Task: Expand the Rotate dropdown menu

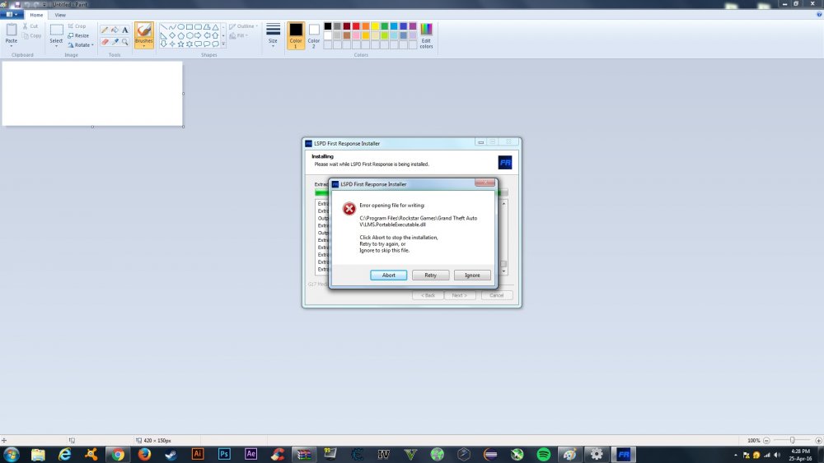Action: click(81, 45)
